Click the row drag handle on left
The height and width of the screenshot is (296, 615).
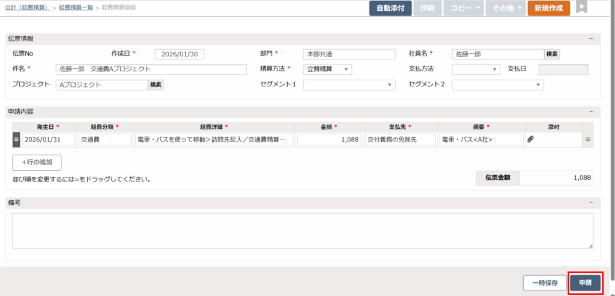[16, 140]
